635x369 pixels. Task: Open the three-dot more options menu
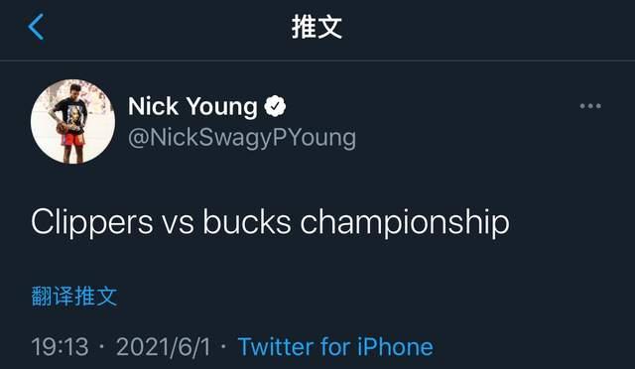[x=590, y=106]
